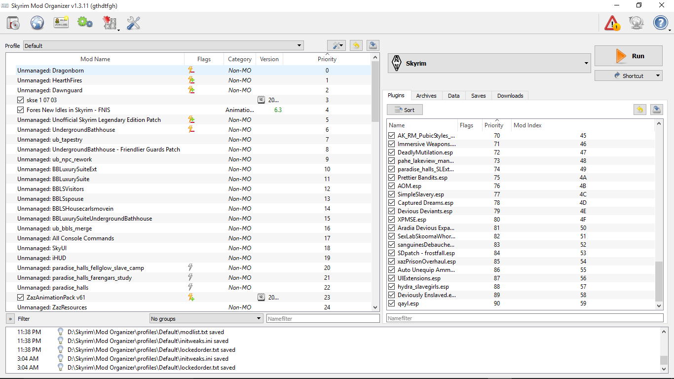Uncheck Fores New Idles in Skyrim mod
The width and height of the screenshot is (674, 379).
click(x=20, y=110)
